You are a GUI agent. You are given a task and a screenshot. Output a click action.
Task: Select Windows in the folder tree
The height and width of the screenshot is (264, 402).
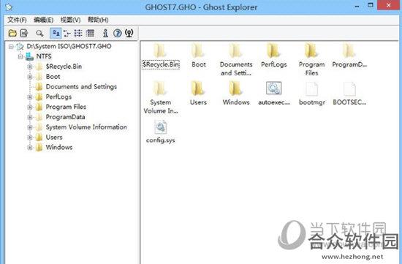tap(59, 147)
